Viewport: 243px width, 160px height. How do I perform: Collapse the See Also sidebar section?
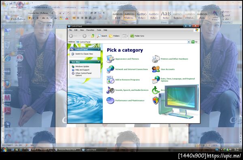click(x=98, y=62)
